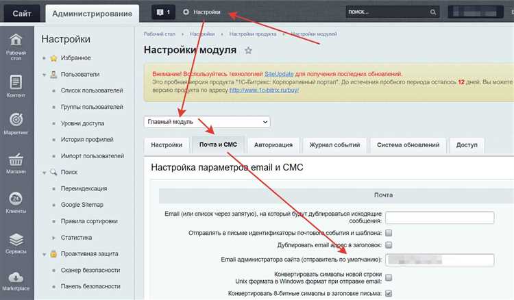Click the notifications icon with counter 1
Image resolution: width=514 pixels, height=300 pixels.
[x=163, y=12]
